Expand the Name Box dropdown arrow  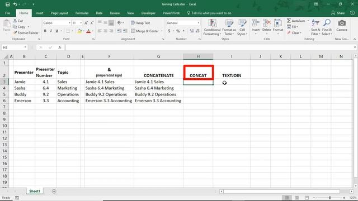tap(25, 47)
